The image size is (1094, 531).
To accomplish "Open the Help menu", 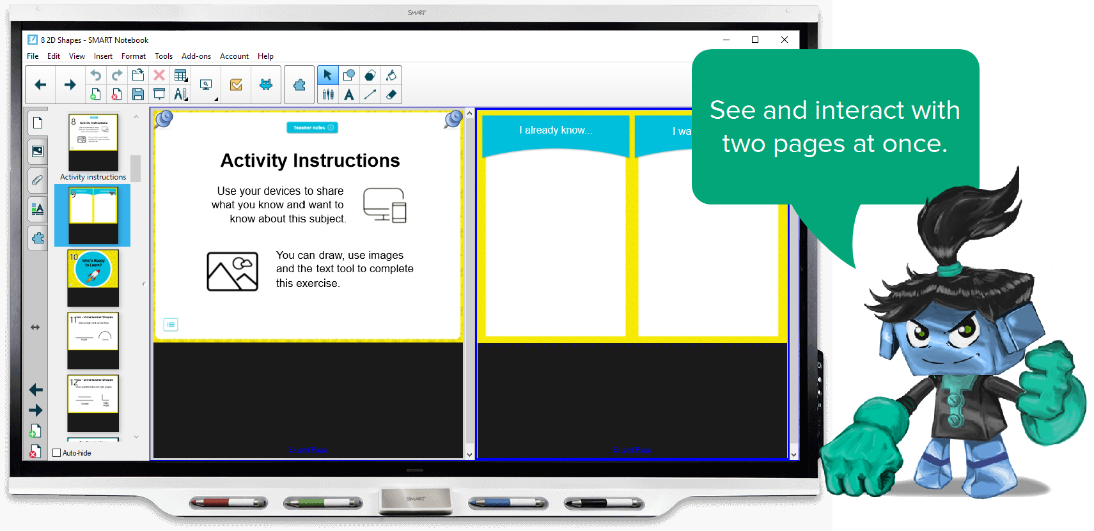I will click(x=265, y=56).
